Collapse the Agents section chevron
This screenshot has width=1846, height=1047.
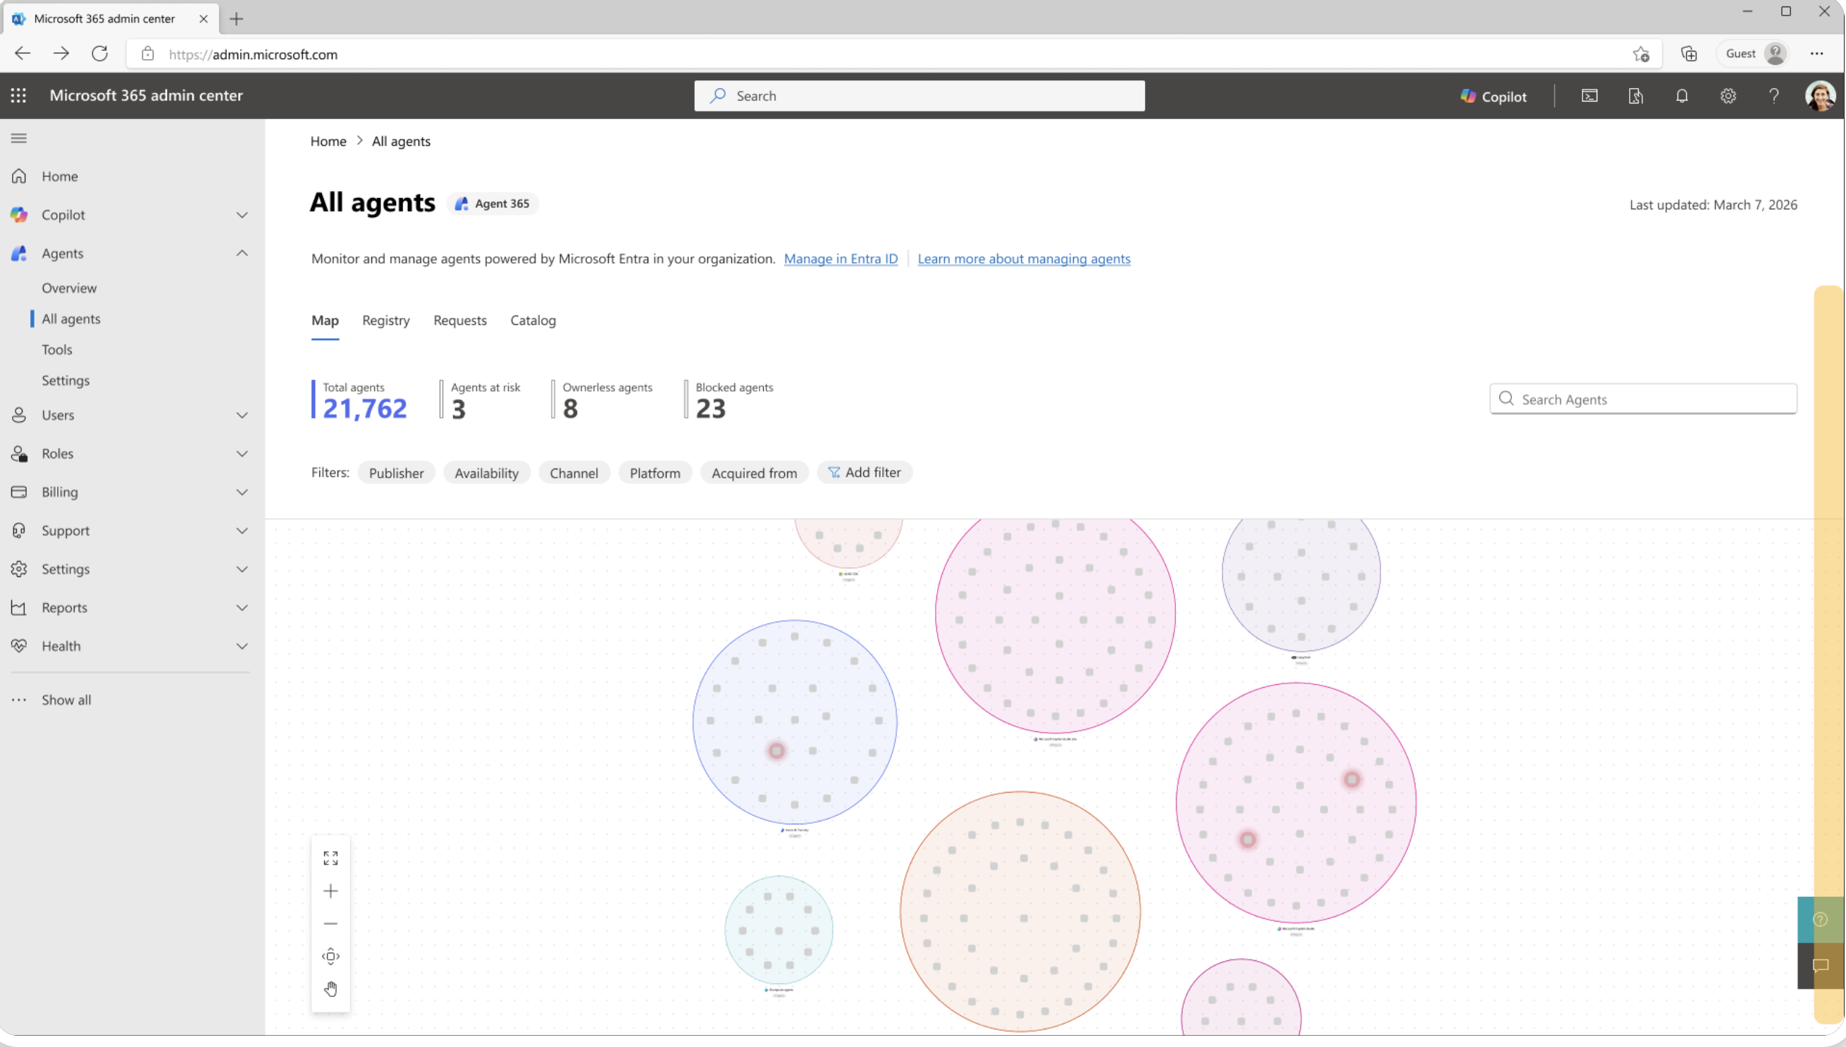[x=242, y=253]
